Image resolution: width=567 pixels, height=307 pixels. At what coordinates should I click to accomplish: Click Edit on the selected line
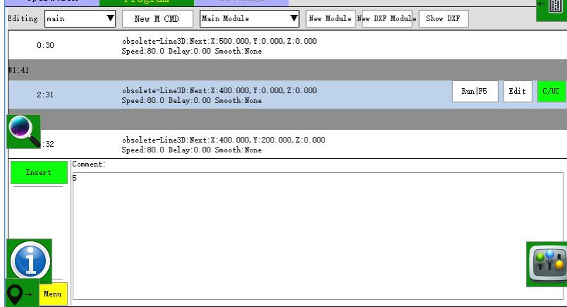tap(518, 92)
